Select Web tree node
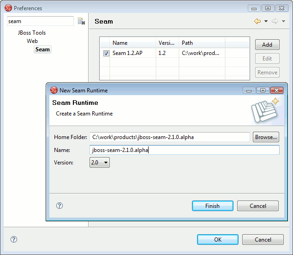This screenshot has height=255, width=293. click(32, 41)
